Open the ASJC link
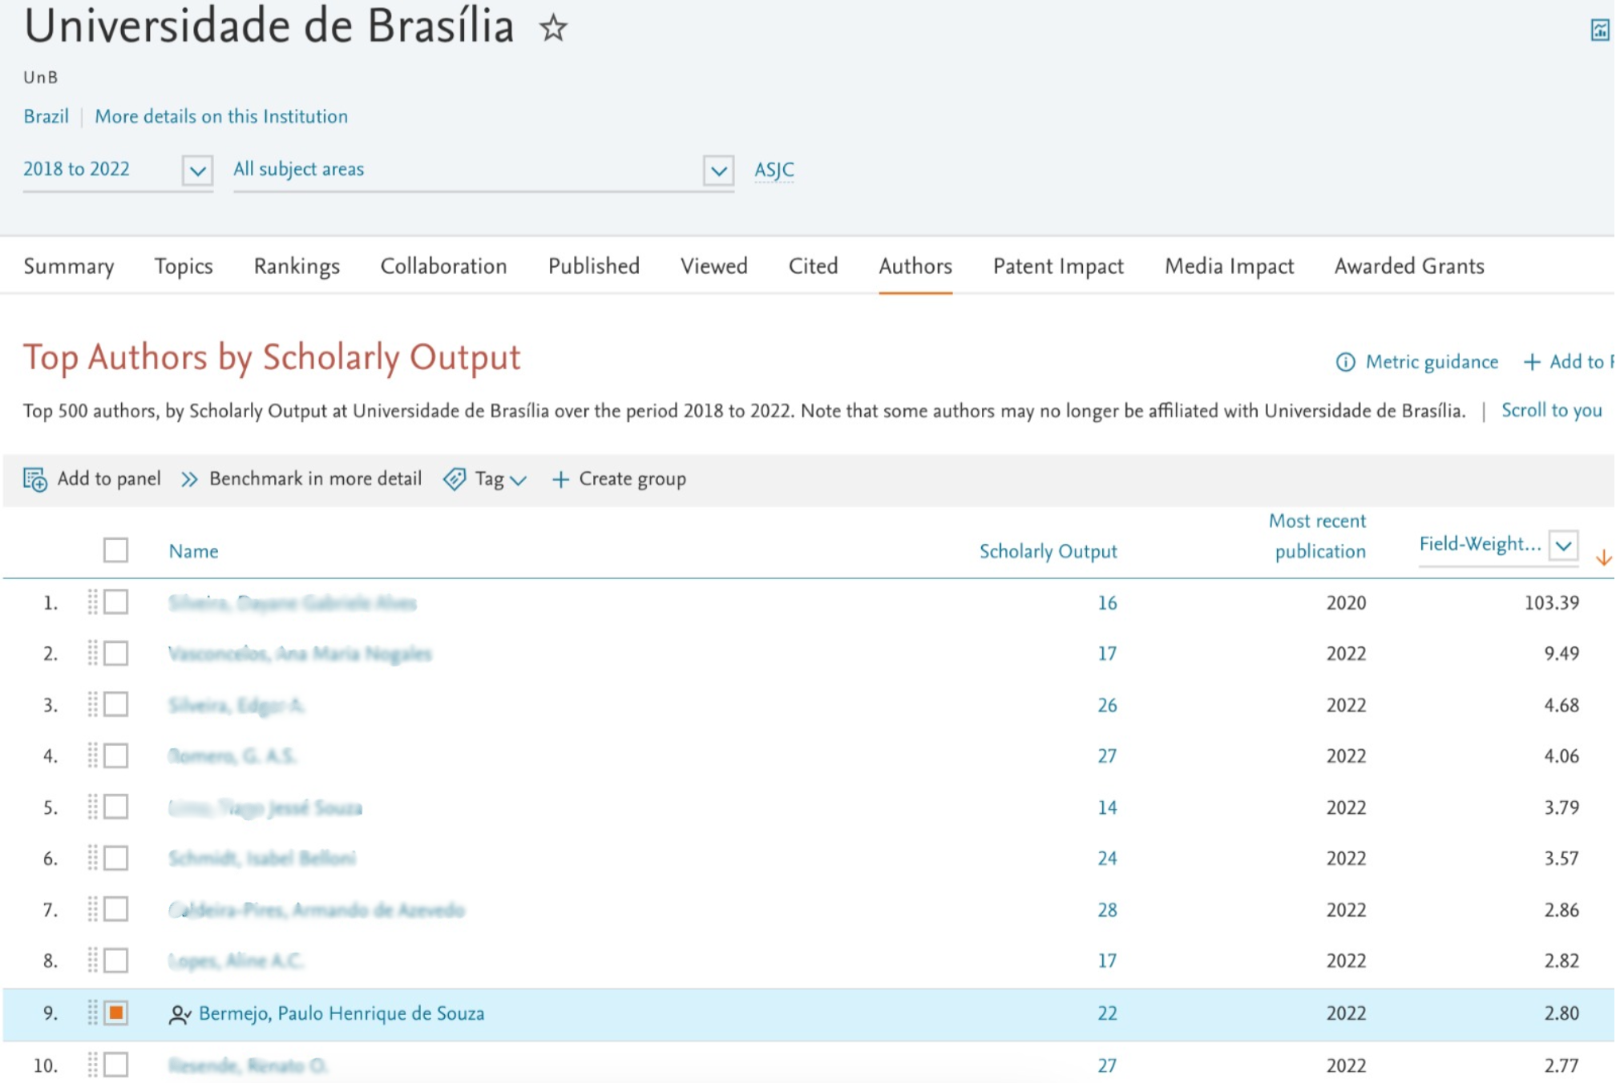 point(773,170)
